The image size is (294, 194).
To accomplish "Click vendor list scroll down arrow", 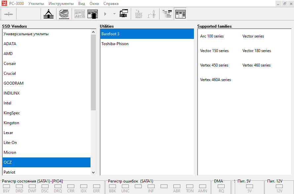I will 93,173.
